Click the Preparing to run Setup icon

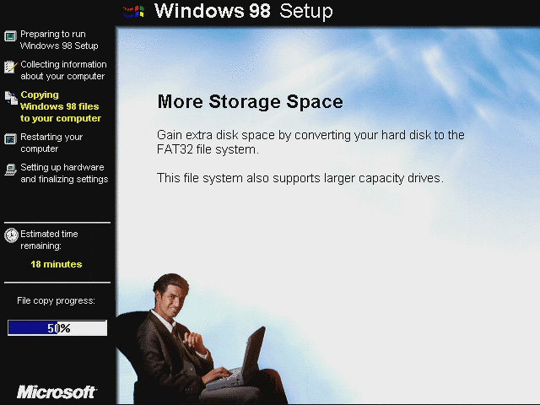tap(10, 35)
